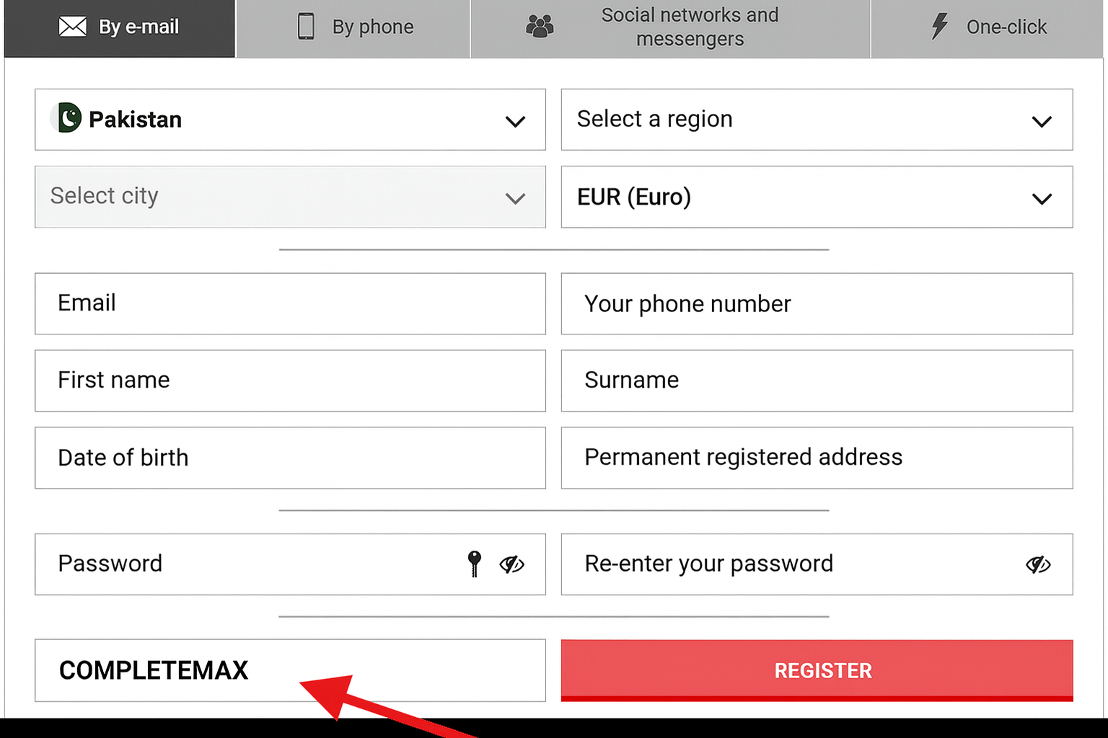Image resolution: width=1108 pixels, height=738 pixels.
Task: Toggle visibility for re-entered password
Action: pyautogui.click(x=1038, y=564)
